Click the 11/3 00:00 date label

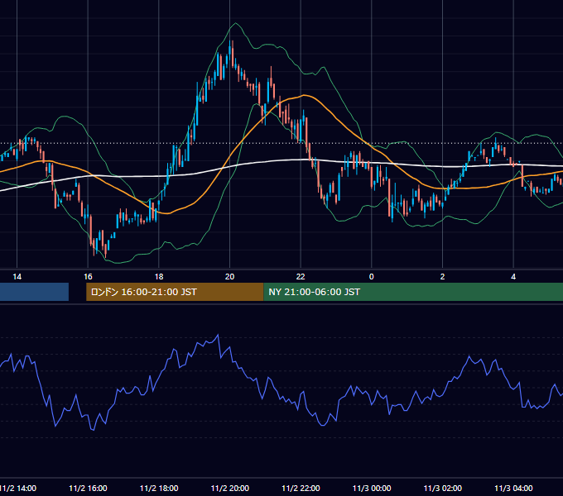[372, 489]
